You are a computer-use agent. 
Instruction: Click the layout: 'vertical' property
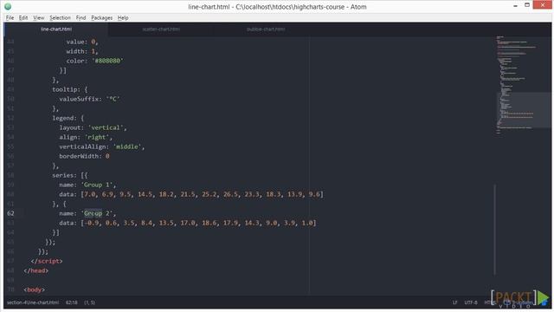93,127
